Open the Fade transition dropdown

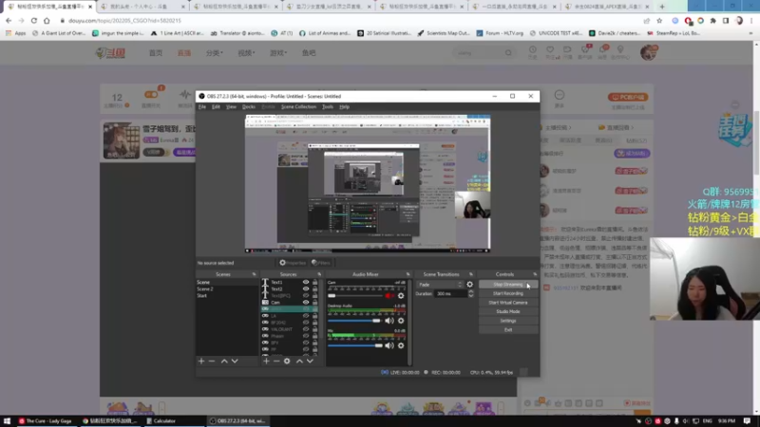pos(440,285)
